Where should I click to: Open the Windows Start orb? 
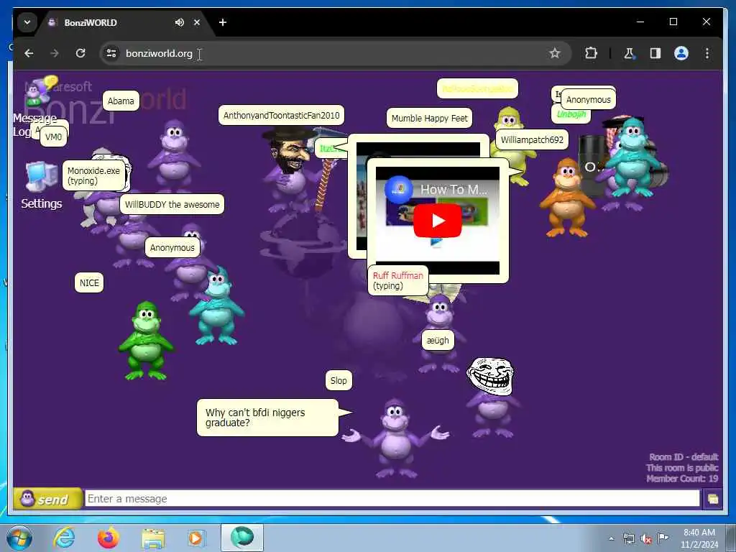click(19, 538)
